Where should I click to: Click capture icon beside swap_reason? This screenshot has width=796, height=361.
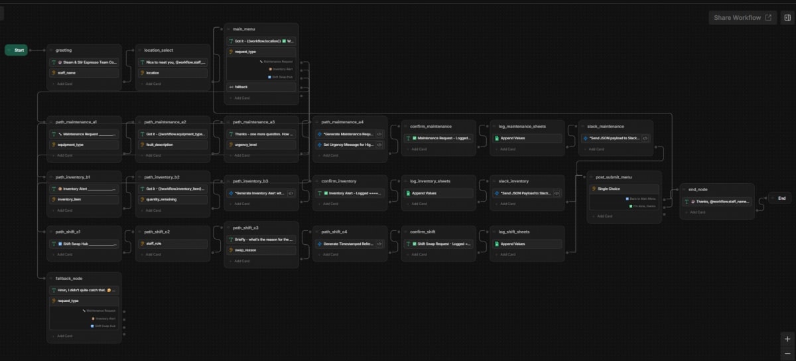pos(231,250)
